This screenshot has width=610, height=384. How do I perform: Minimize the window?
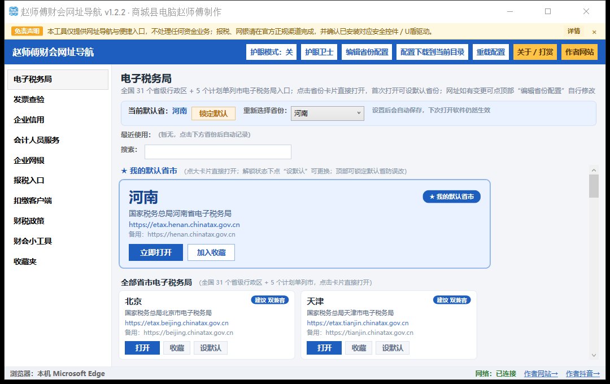click(510, 12)
